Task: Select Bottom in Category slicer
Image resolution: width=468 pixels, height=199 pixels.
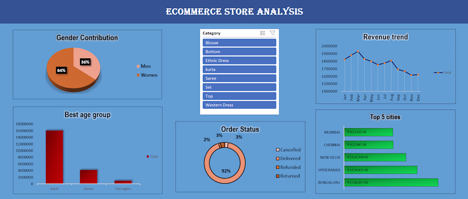Action: (240, 52)
